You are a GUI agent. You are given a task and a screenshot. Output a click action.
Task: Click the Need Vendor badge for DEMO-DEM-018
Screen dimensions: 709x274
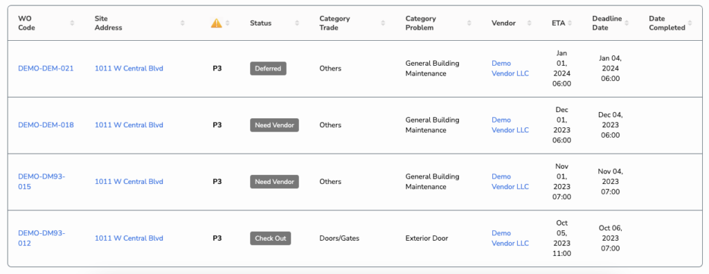tap(274, 125)
